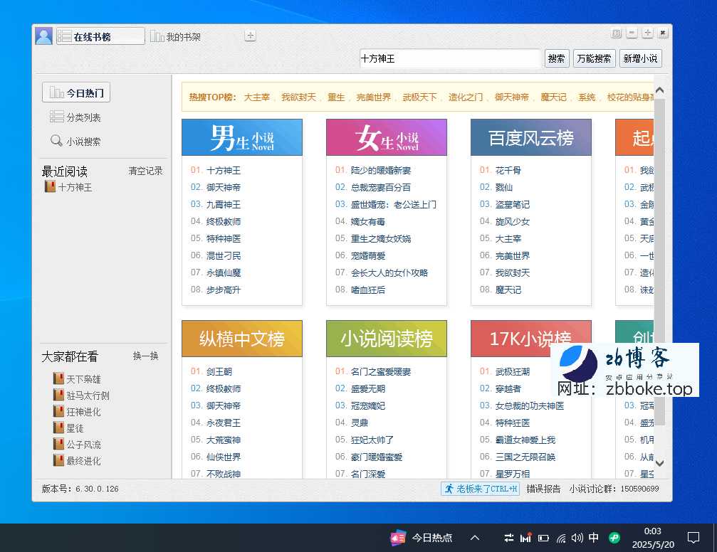The width and height of the screenshot is (717, 552).
Task: Open book 星徒
Action: point(68,428)
